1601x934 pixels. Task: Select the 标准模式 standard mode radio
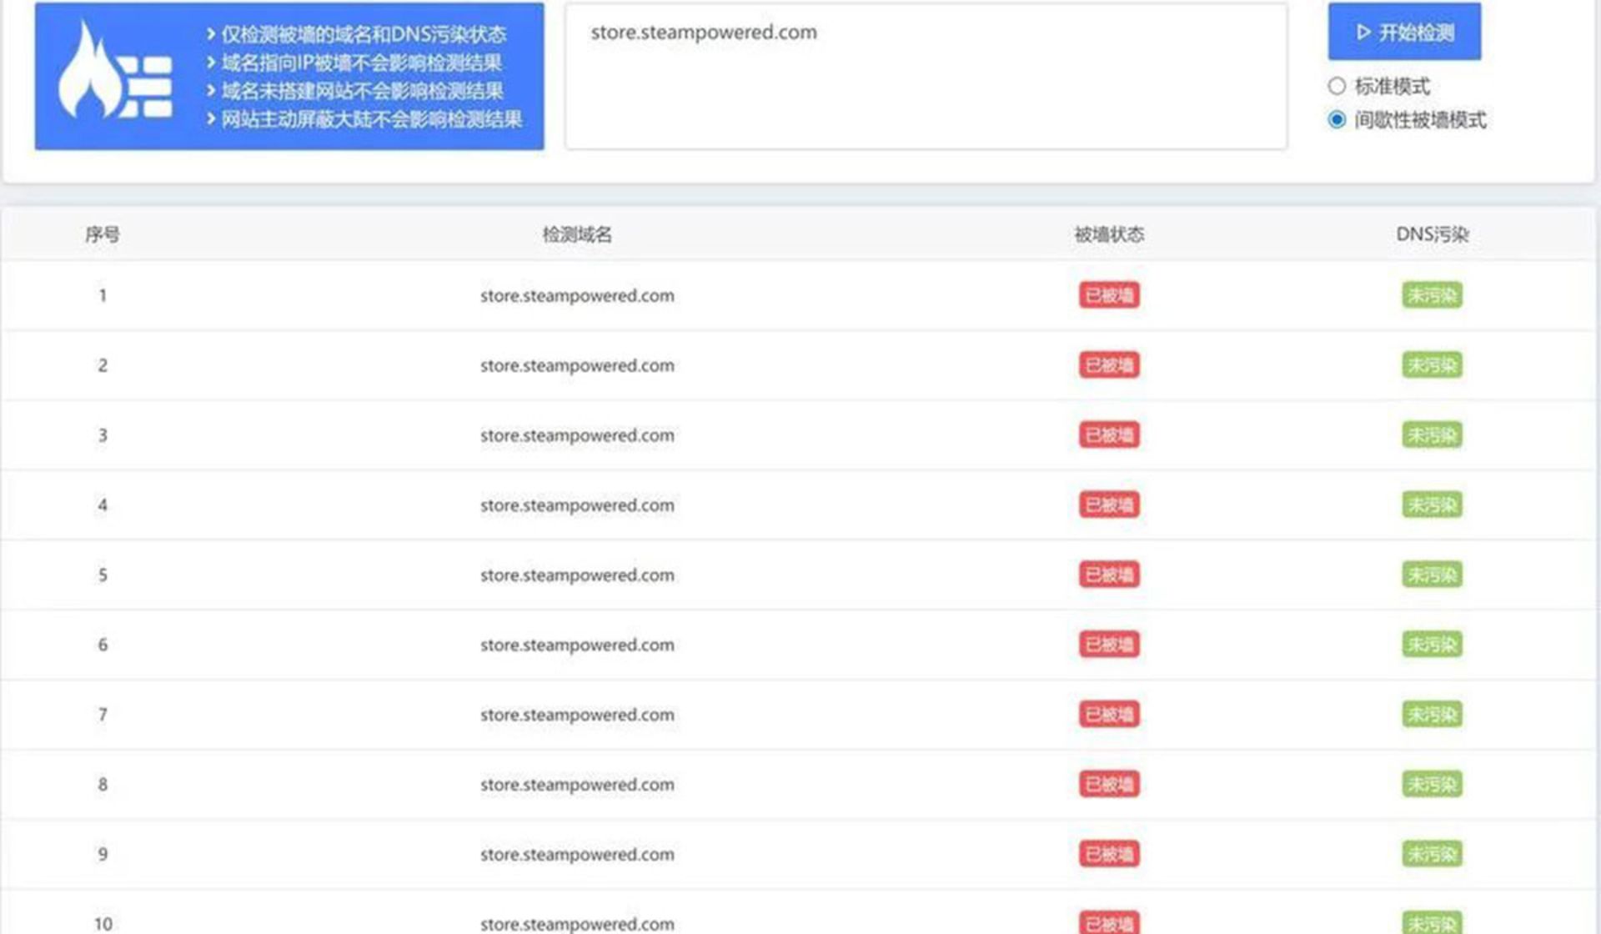point(1337,87)
